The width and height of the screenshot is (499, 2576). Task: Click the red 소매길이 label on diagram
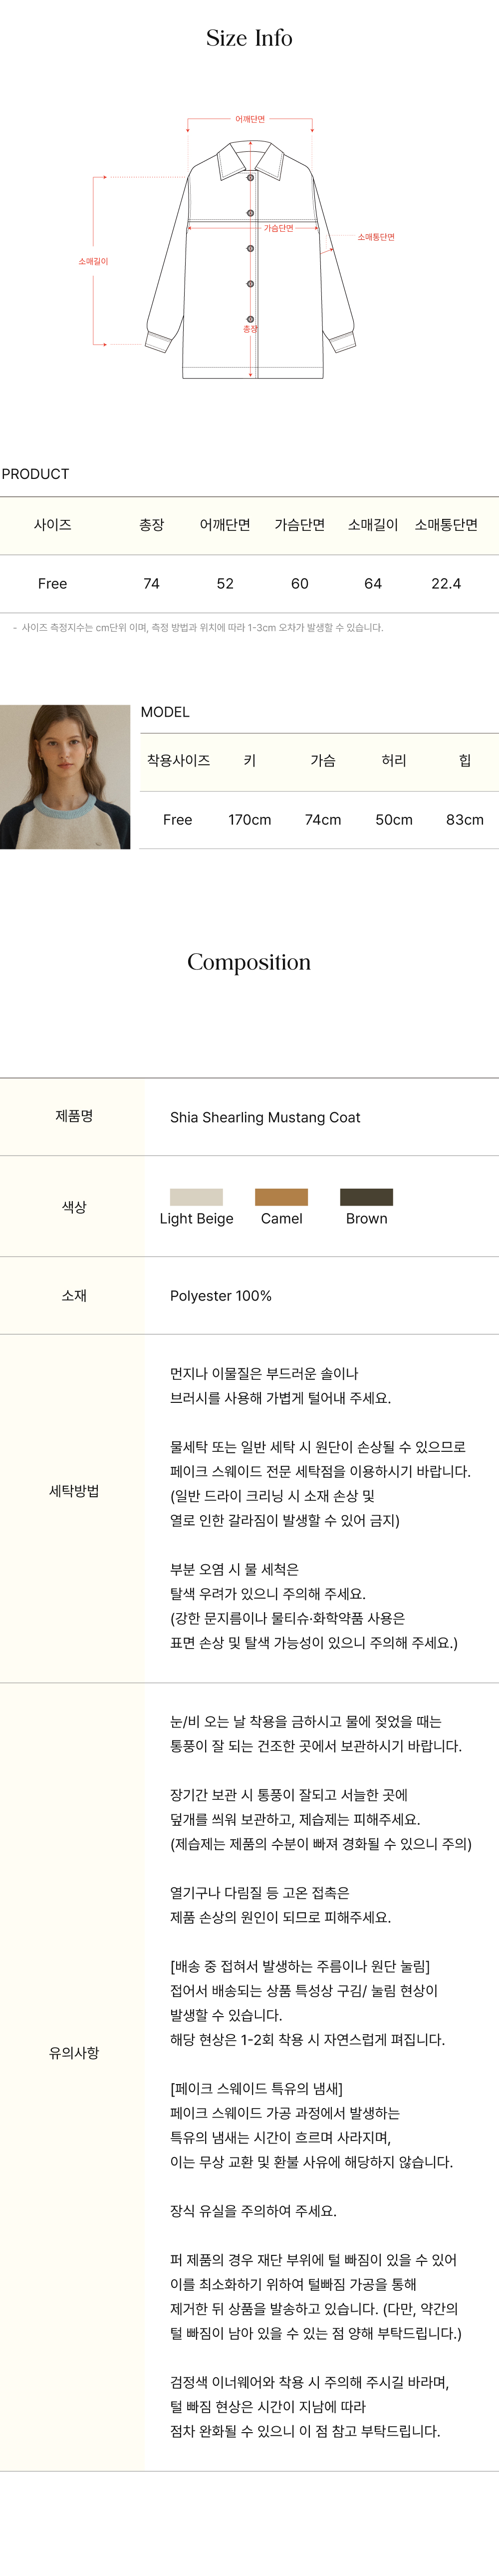point(93,261)
